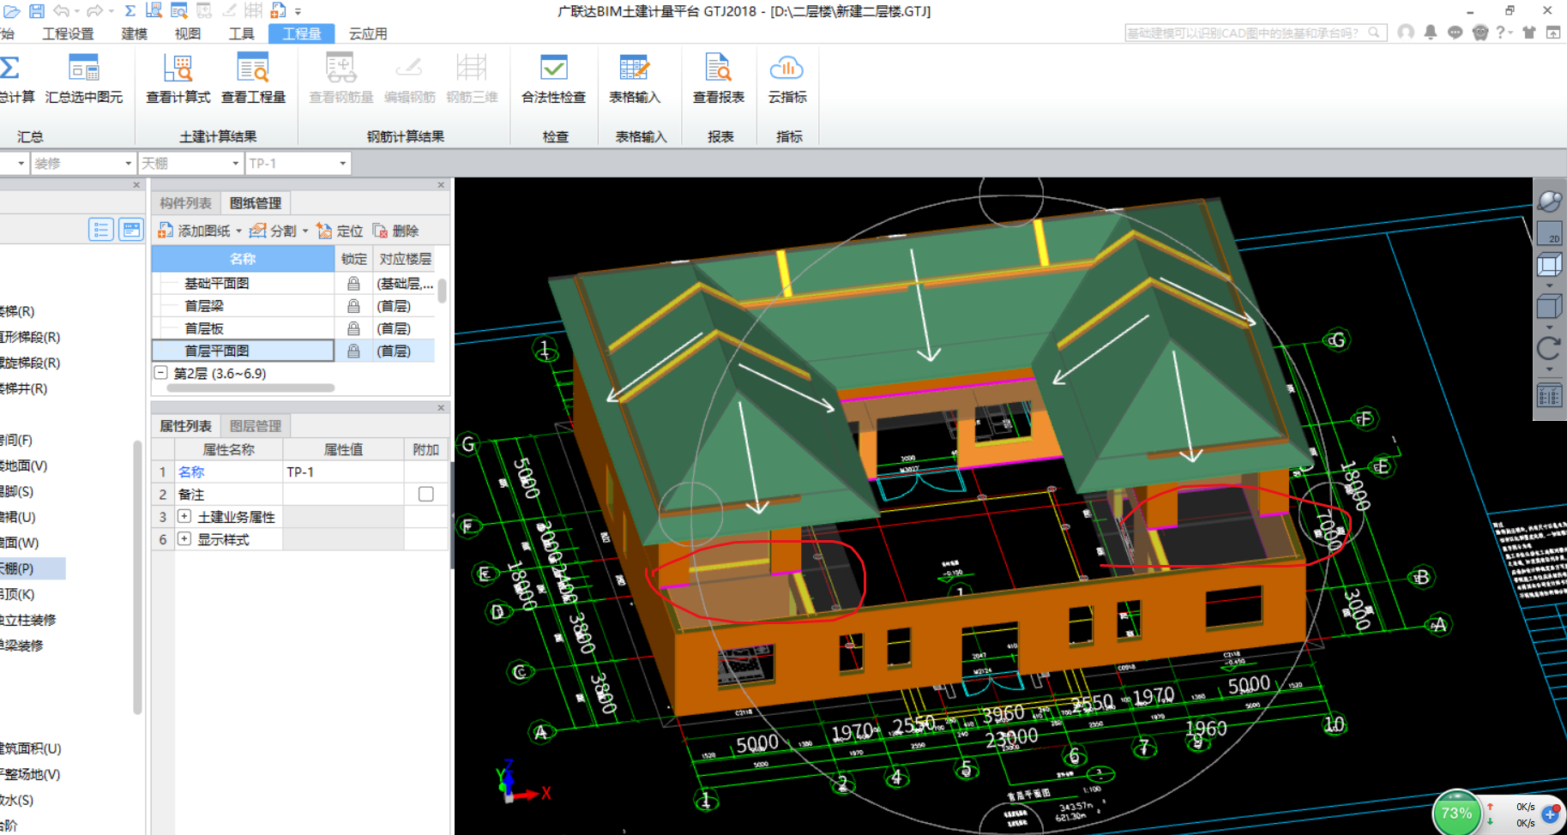Image resolution: width=1567 pixels, height=835 pixels.
Task: Click the search magnifier in search box
Action: point(1374,33)
